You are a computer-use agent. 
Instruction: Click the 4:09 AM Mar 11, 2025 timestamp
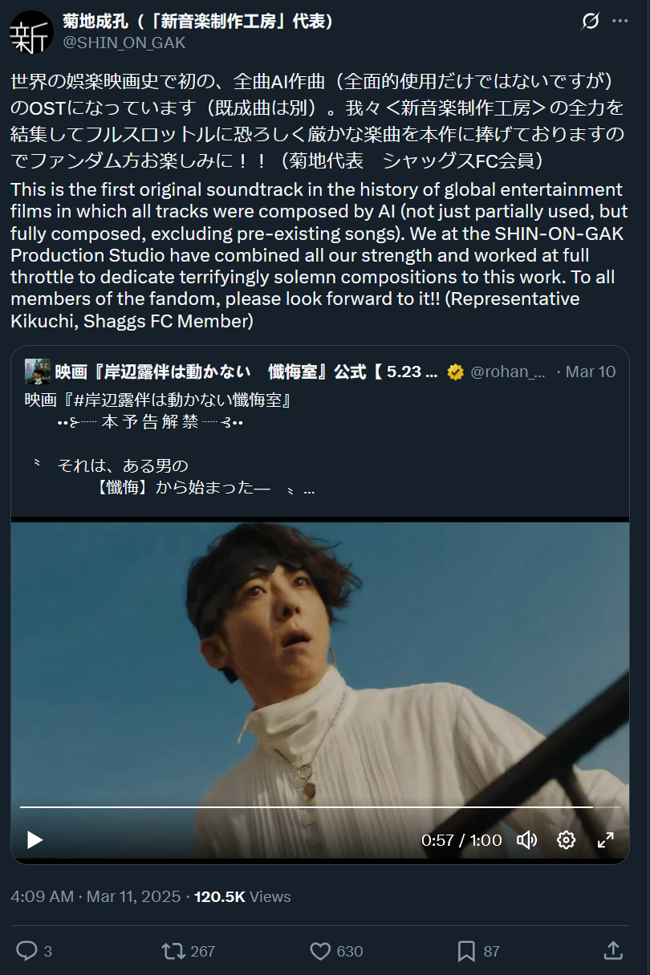(95, 896)
